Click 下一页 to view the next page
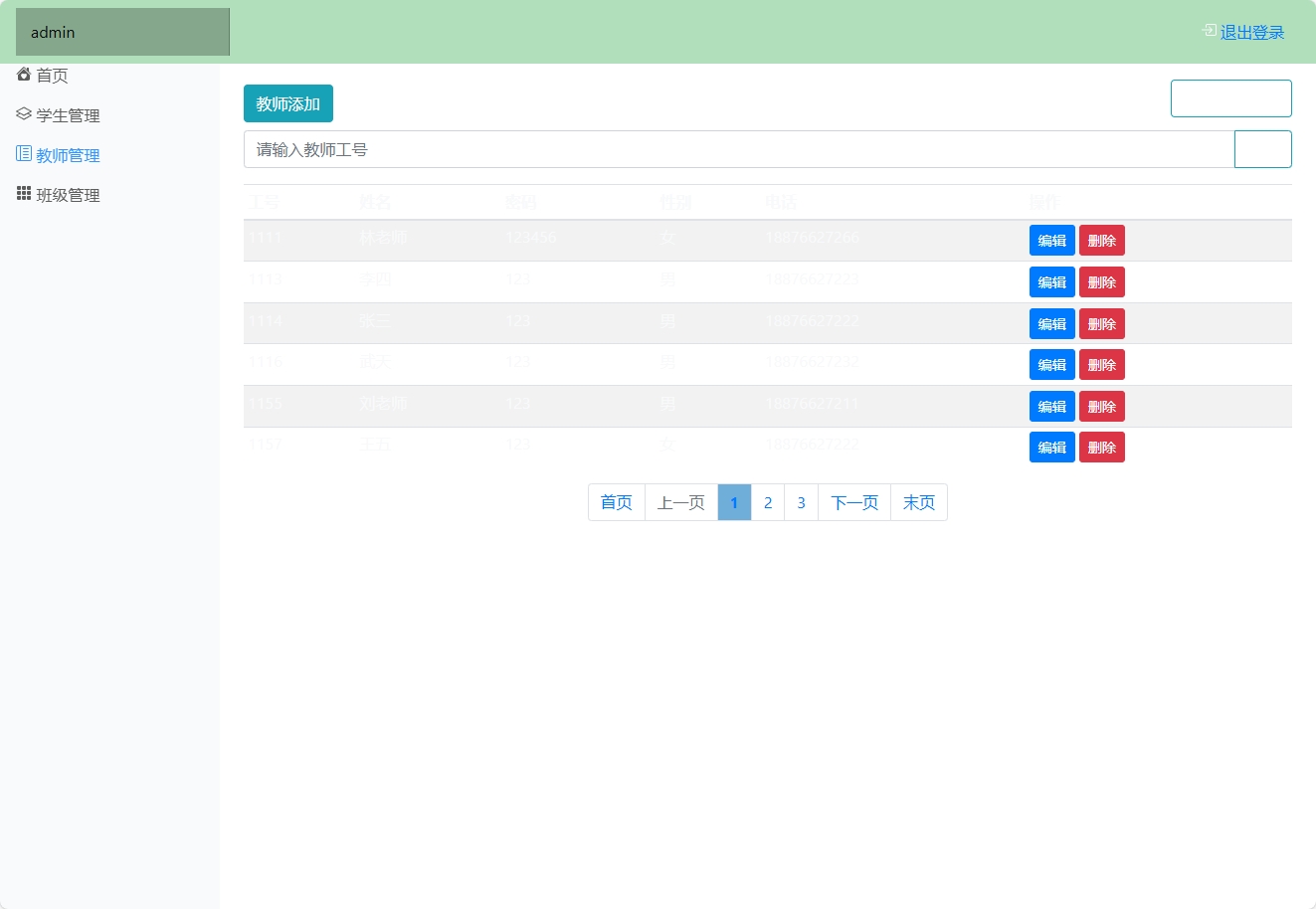 coord(853,502)
